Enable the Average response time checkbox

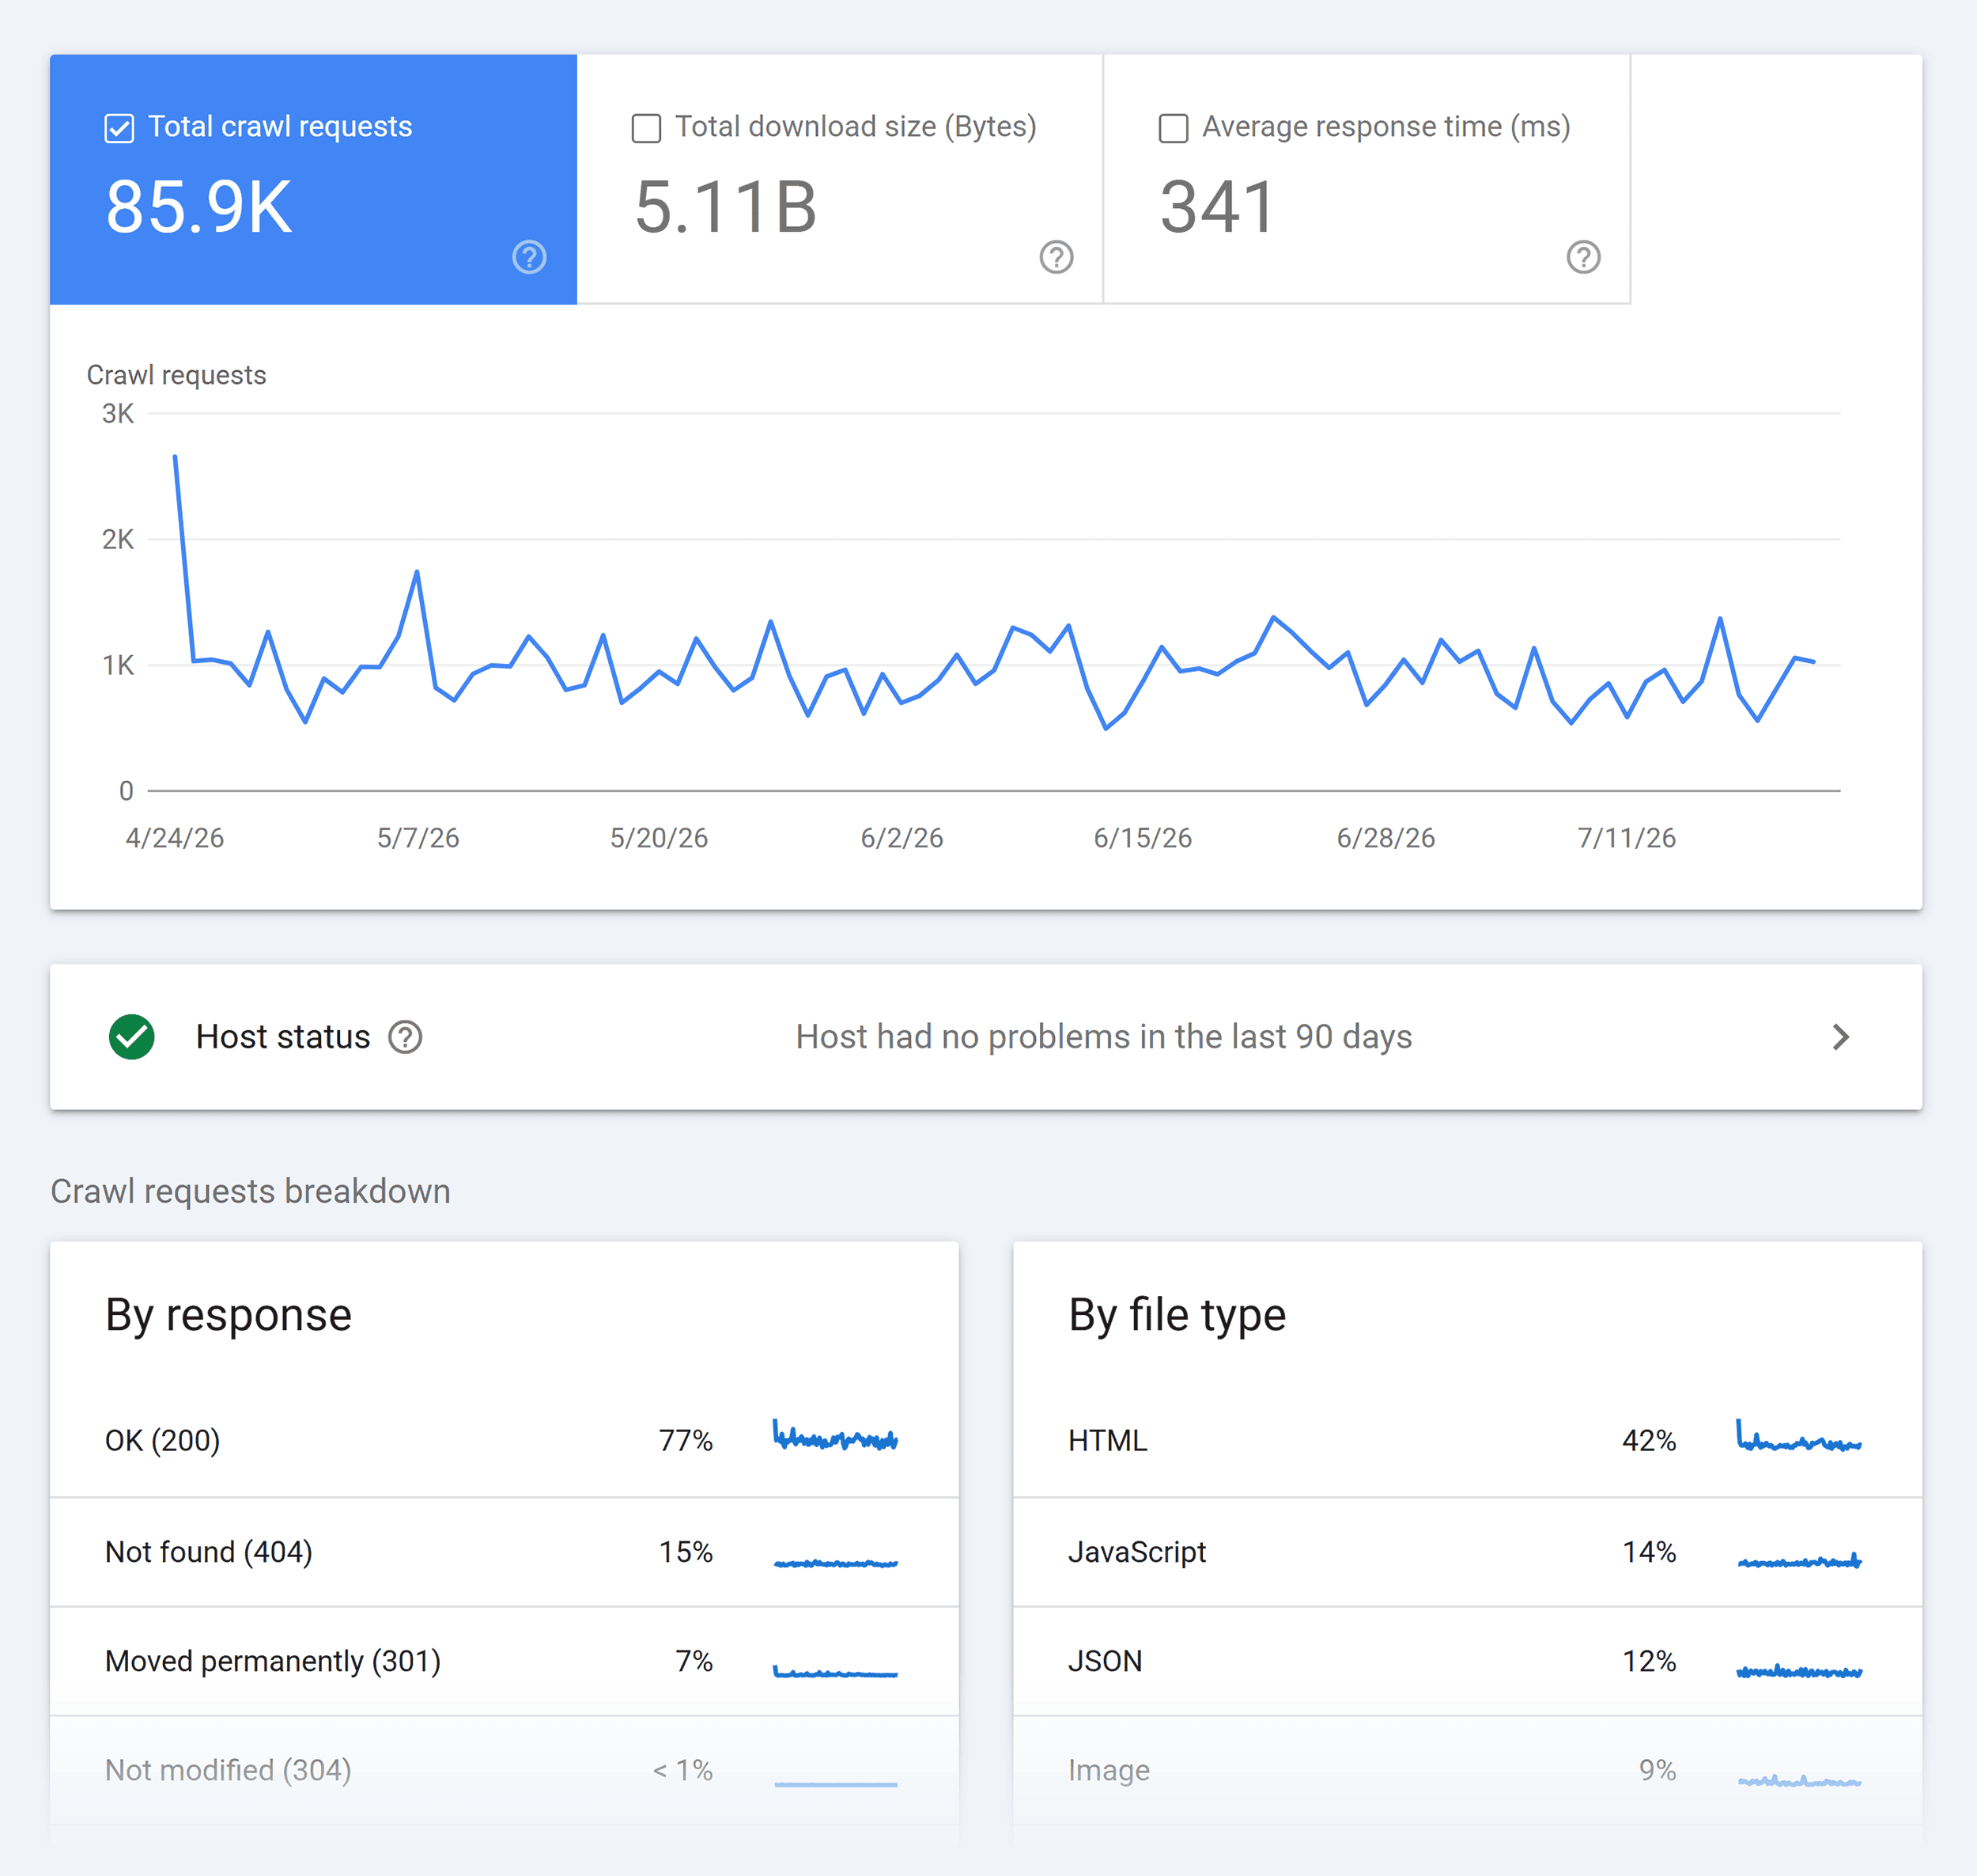pyautogui.click(x=1174, y=128)
